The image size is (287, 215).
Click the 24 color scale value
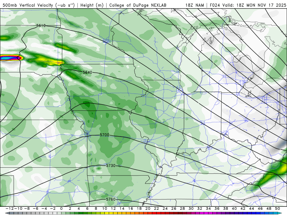click(x=165, y=209)
